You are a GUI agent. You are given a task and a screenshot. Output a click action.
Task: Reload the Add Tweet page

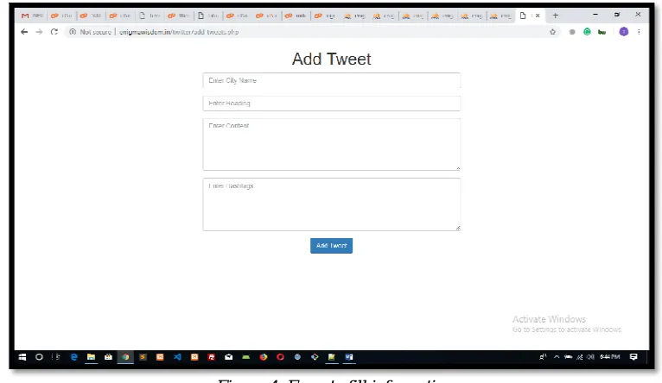tap(54, 32)
